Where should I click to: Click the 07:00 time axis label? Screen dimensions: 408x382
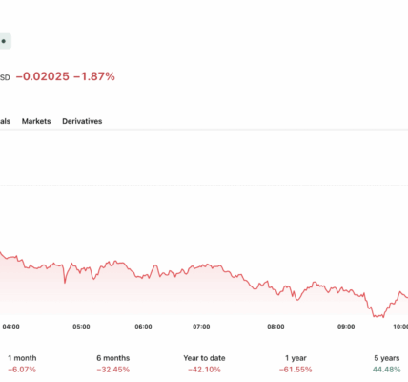(201, 327)
